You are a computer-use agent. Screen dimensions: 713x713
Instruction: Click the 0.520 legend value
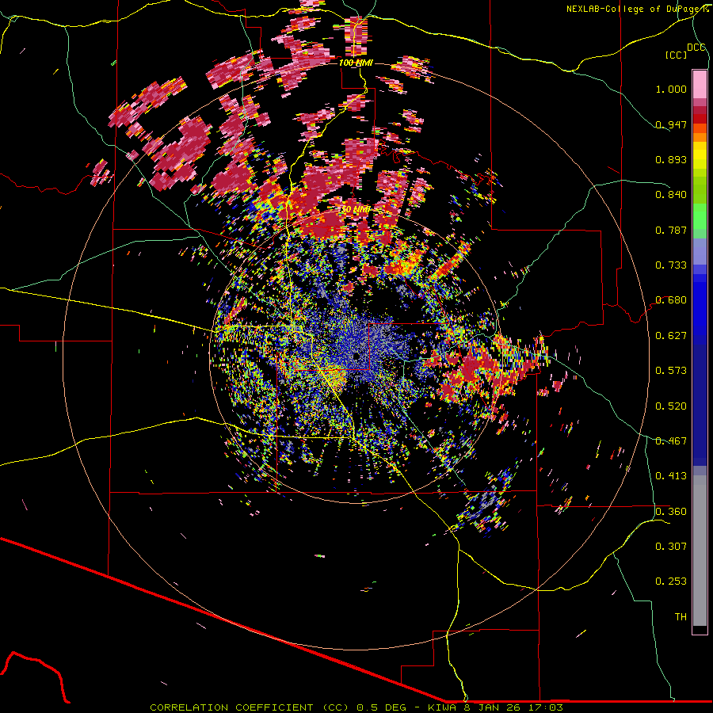(671, 406)
